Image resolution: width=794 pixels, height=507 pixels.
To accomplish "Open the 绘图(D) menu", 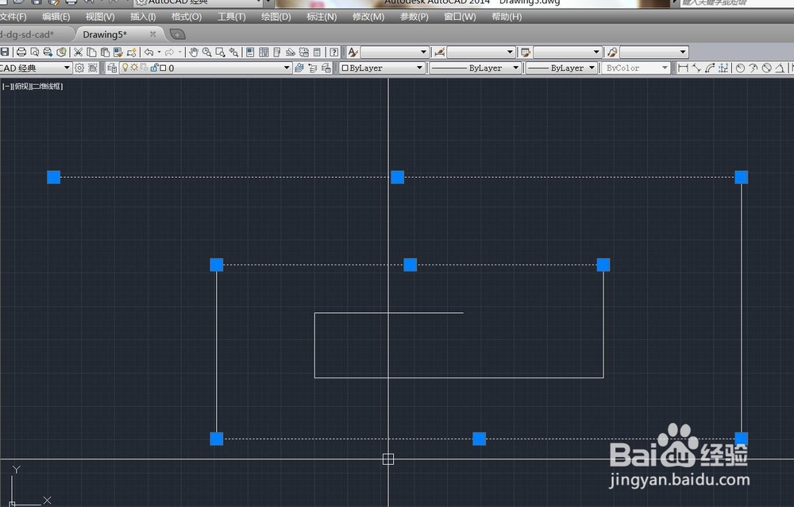I will click(x=276, y=17).
